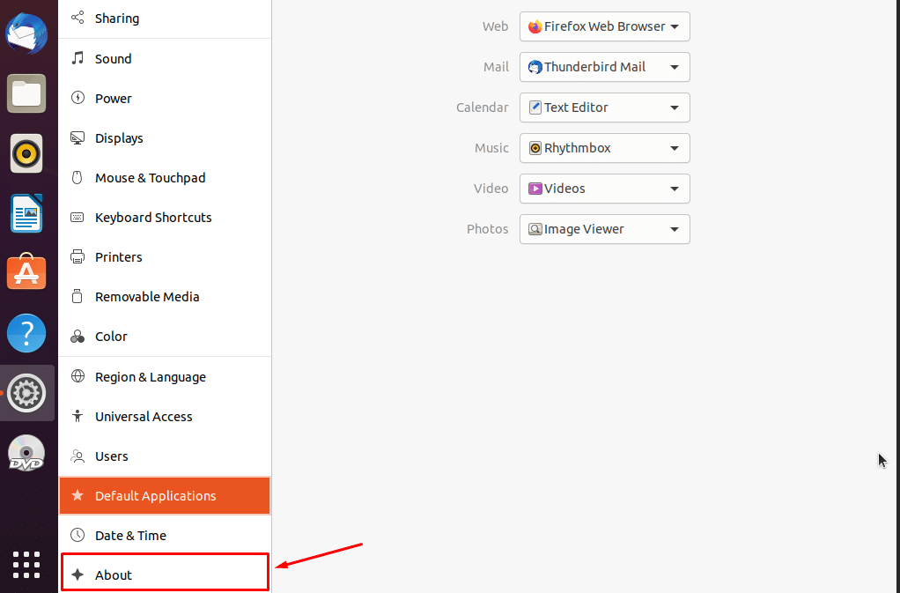
Task: Click the Sound music note icon
Action: coord(77,58)
